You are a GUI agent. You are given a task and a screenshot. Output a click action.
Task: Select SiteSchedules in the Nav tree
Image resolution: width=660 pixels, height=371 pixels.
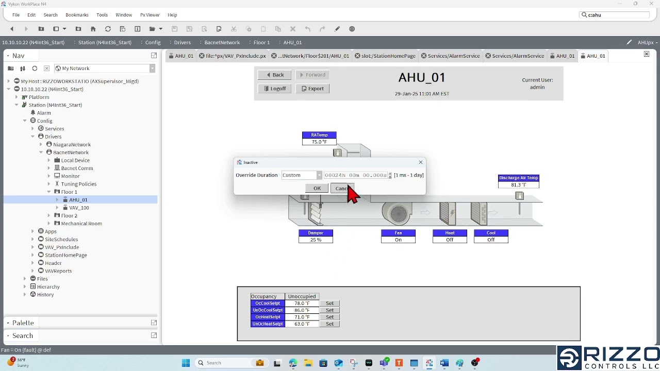pos(61,239)
